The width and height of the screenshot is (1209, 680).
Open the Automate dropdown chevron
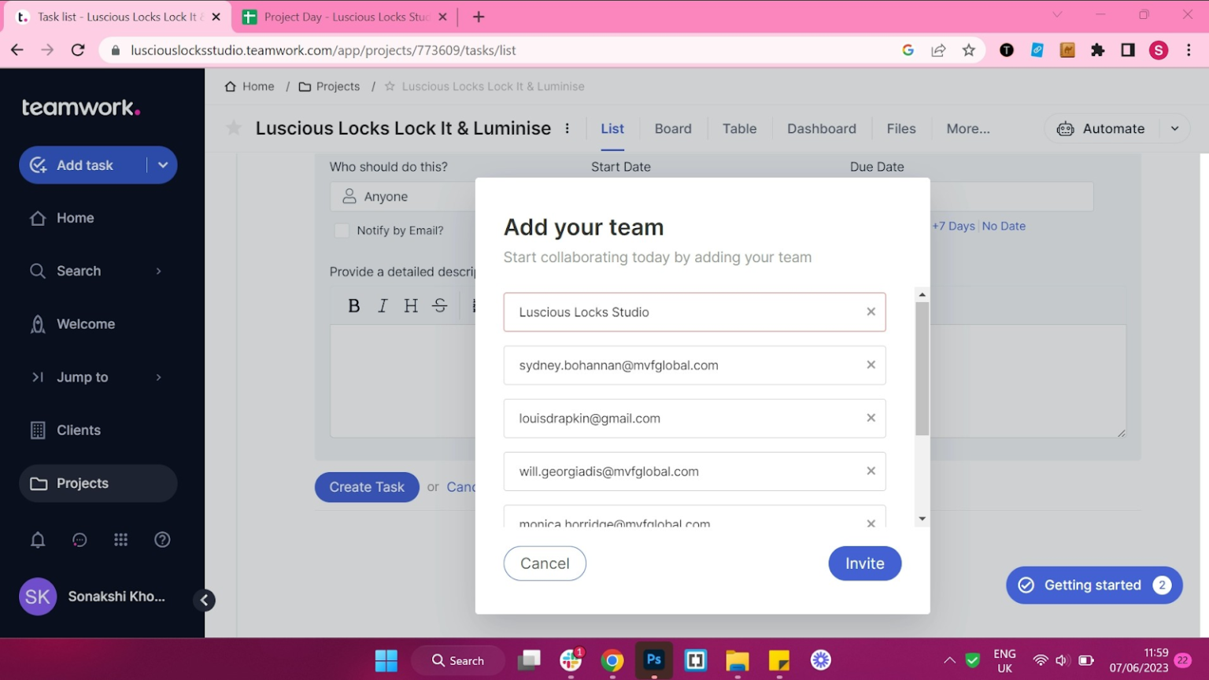coord(1175,128)
